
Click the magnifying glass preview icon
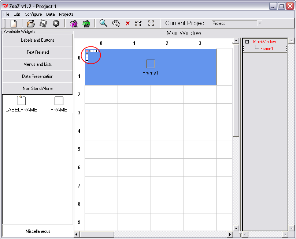[x=103, y=23]
